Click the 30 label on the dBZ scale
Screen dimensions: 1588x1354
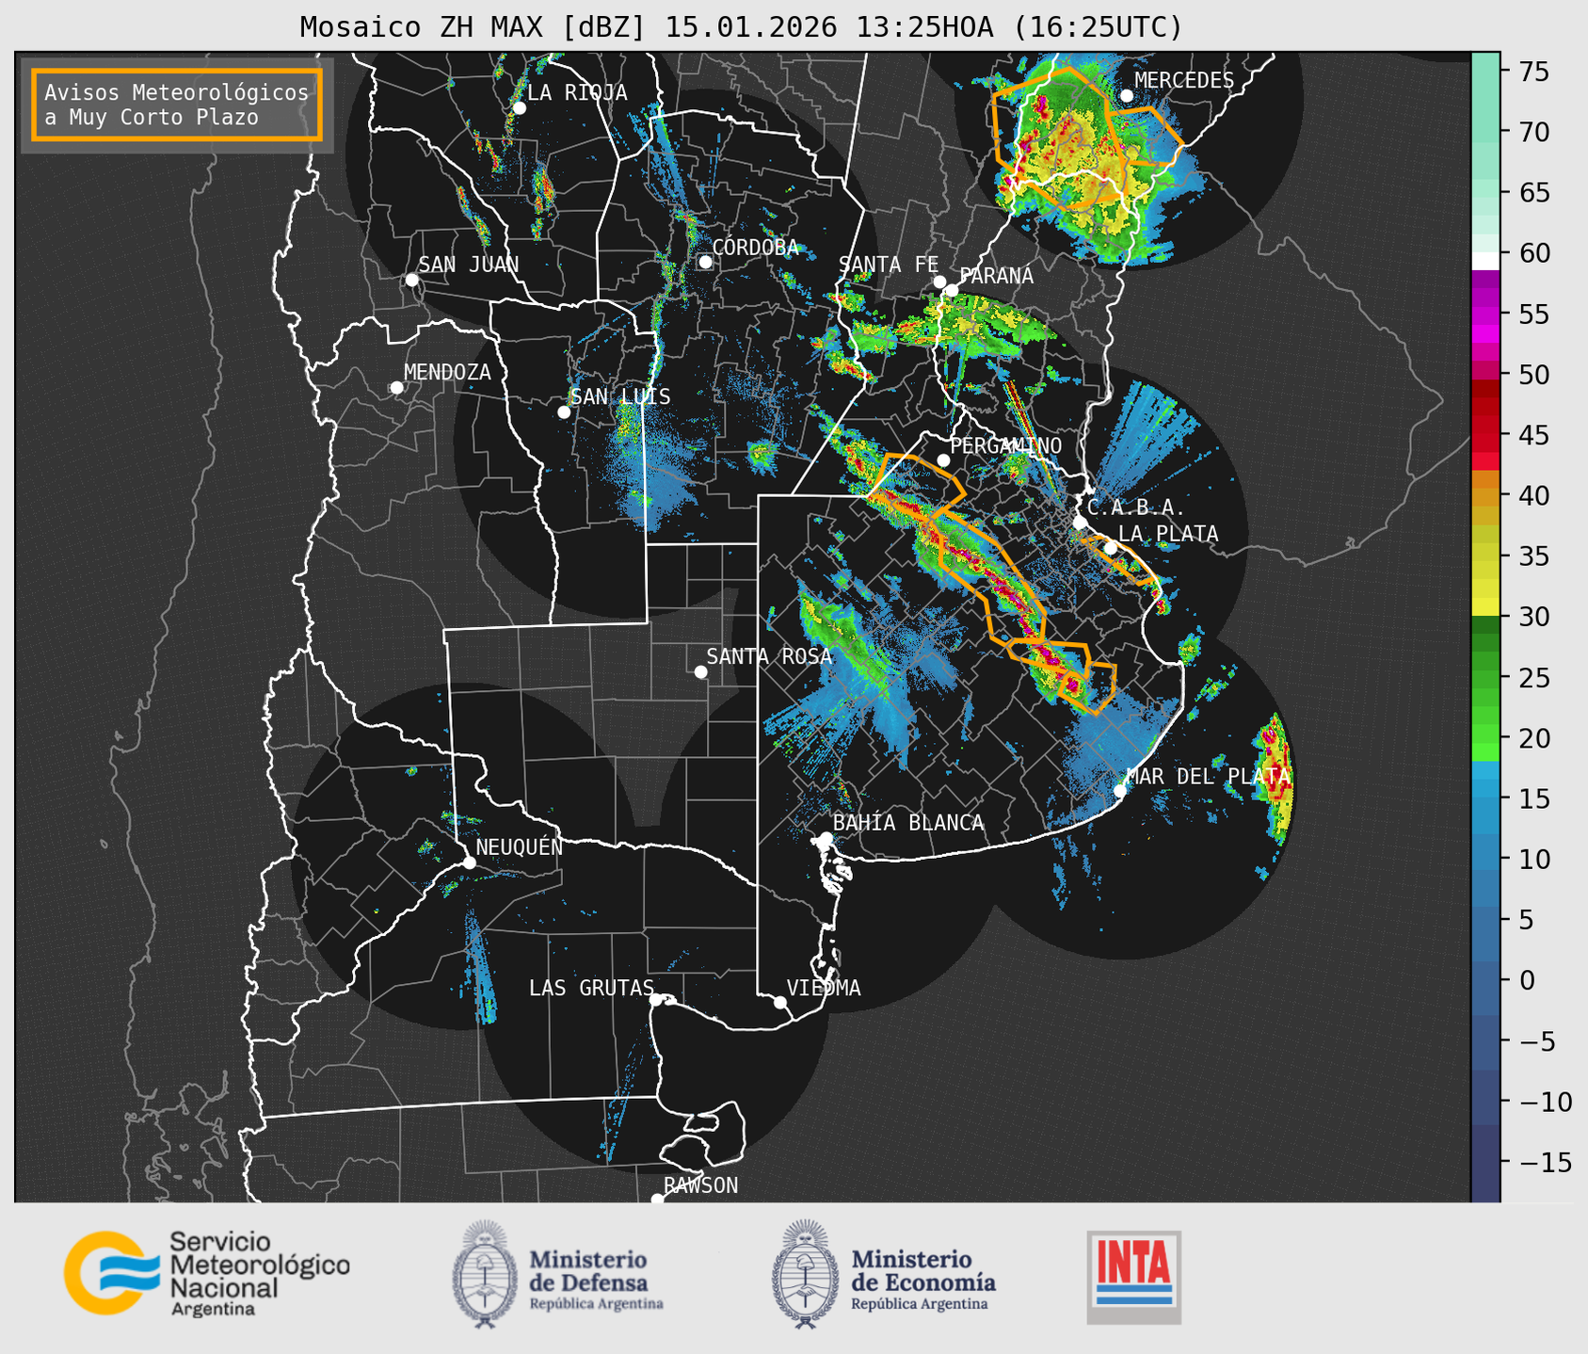1532,617
